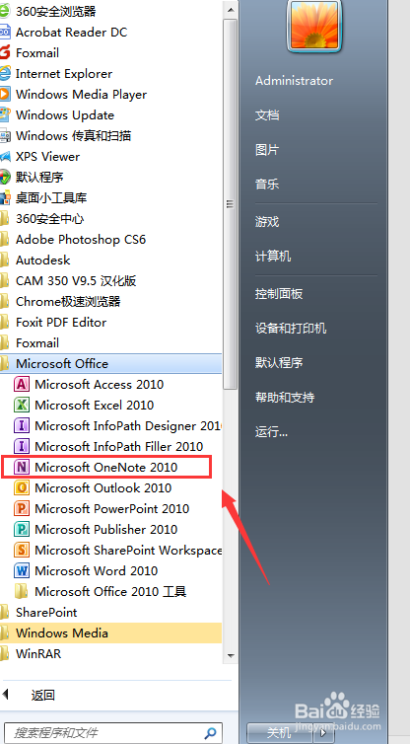Open SharePoint Workspace icon
410x744 pixels.
point(21,550)
